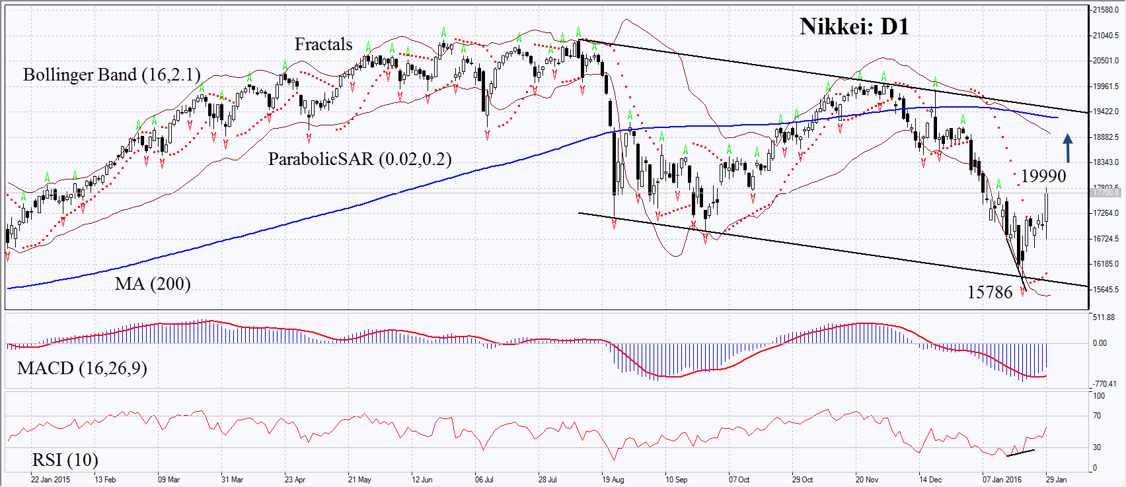Click the 19961.5 price axis label

pos(1106,86)
